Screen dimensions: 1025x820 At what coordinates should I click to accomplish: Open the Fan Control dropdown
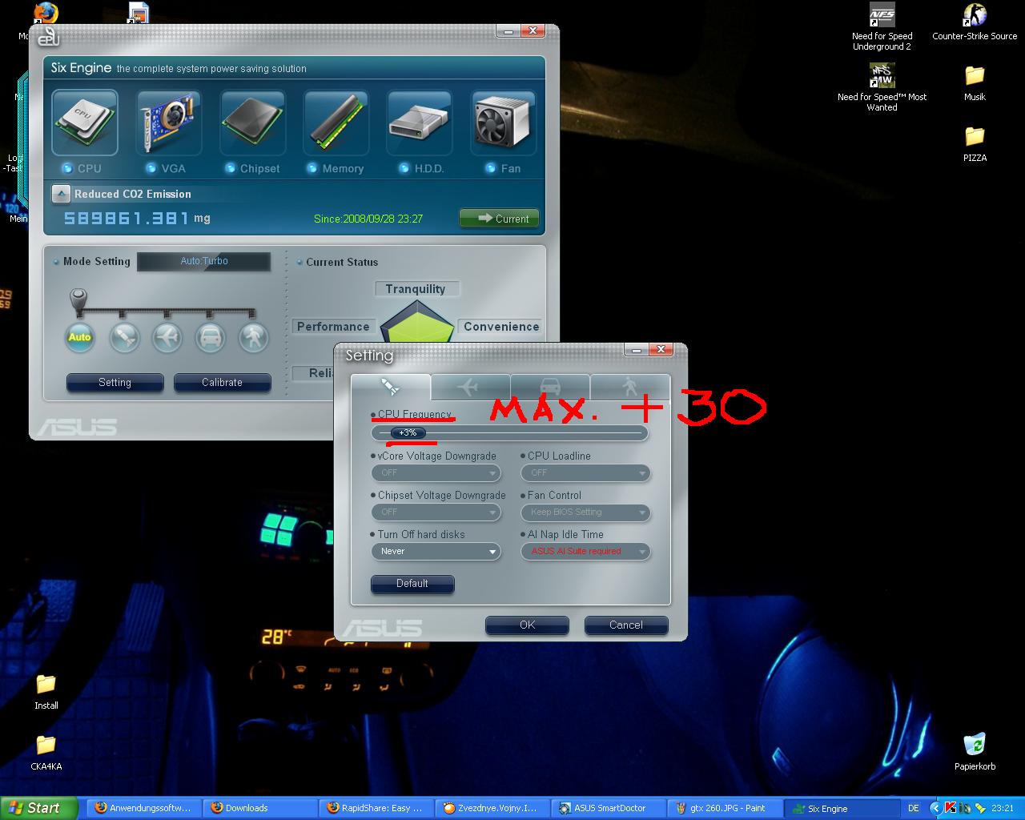coord(585,512)
